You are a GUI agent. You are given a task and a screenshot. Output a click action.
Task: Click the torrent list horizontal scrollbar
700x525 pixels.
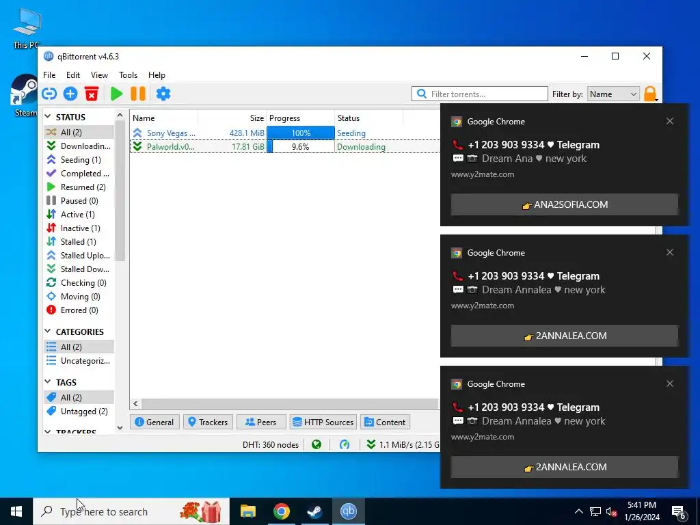[289, 403]
